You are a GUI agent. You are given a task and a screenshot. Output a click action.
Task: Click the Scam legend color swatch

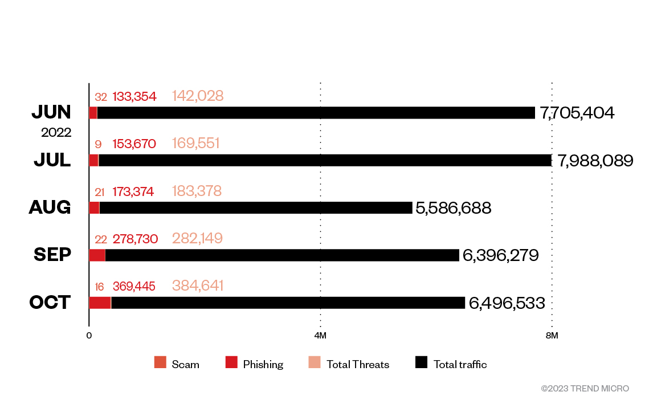[160, 362]
